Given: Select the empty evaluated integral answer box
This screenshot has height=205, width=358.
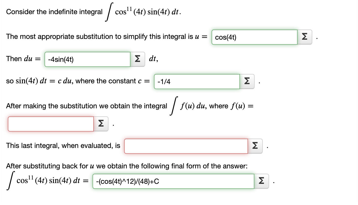Looking at the screenshot, I should click(x=186, y=146).
